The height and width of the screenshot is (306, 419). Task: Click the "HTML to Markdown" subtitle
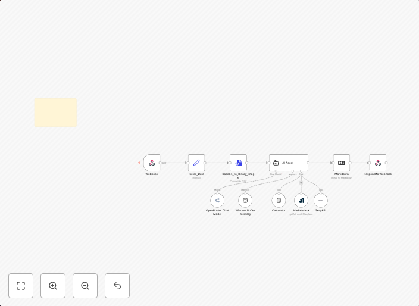[x=342, y=178]
